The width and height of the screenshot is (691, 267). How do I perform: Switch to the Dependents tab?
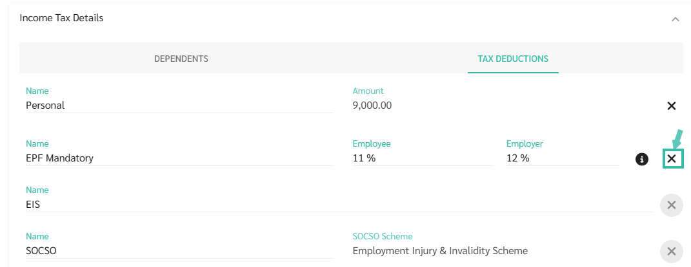[181, 59]
